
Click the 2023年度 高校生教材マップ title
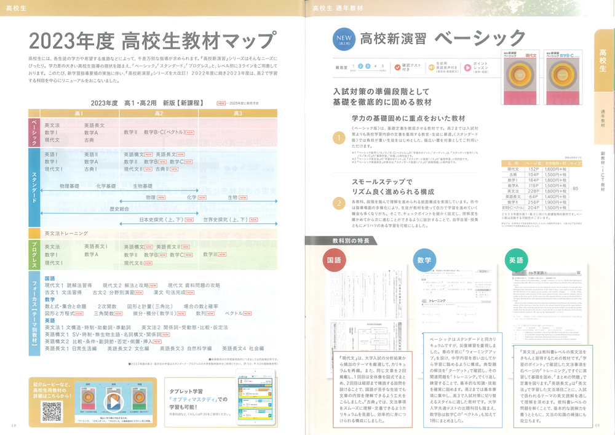click(x=153, y=41)
